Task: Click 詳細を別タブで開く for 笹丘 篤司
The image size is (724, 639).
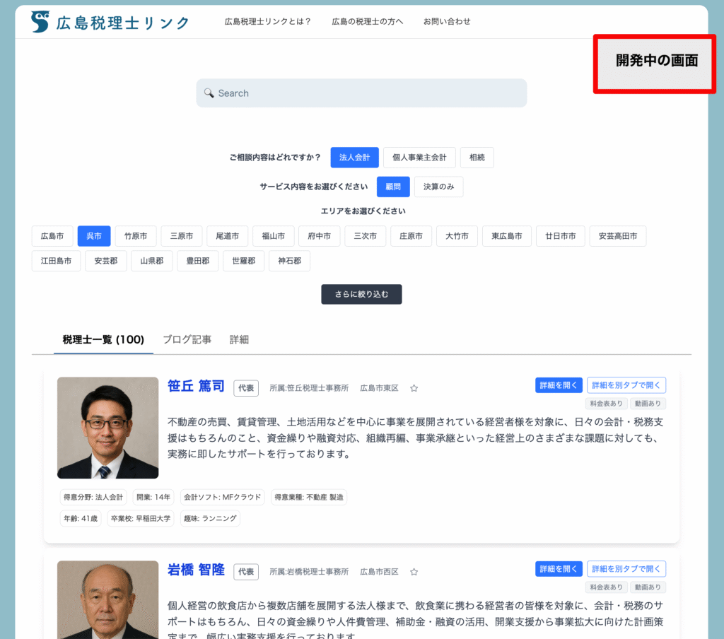Action: [626, 385]
